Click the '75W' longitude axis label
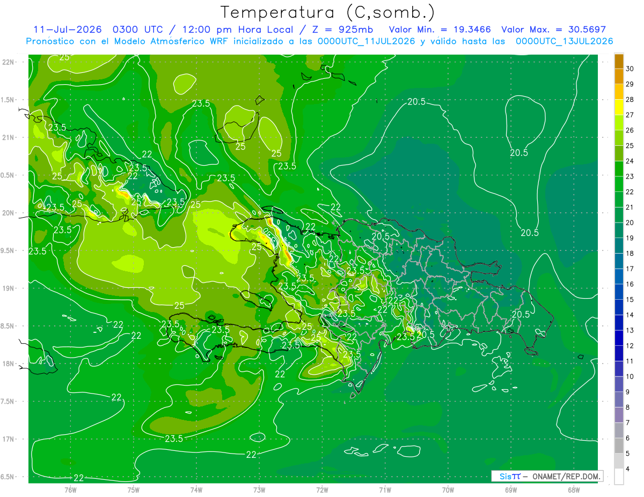644x497 pixels. click(134, 490)
